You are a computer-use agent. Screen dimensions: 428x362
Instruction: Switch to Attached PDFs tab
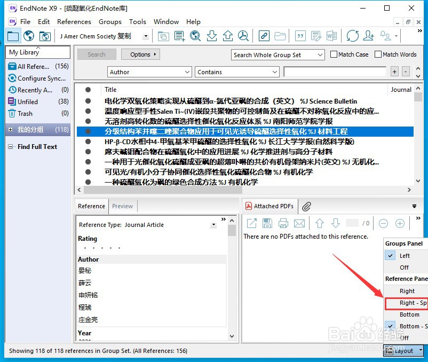(x=270, y=206)
